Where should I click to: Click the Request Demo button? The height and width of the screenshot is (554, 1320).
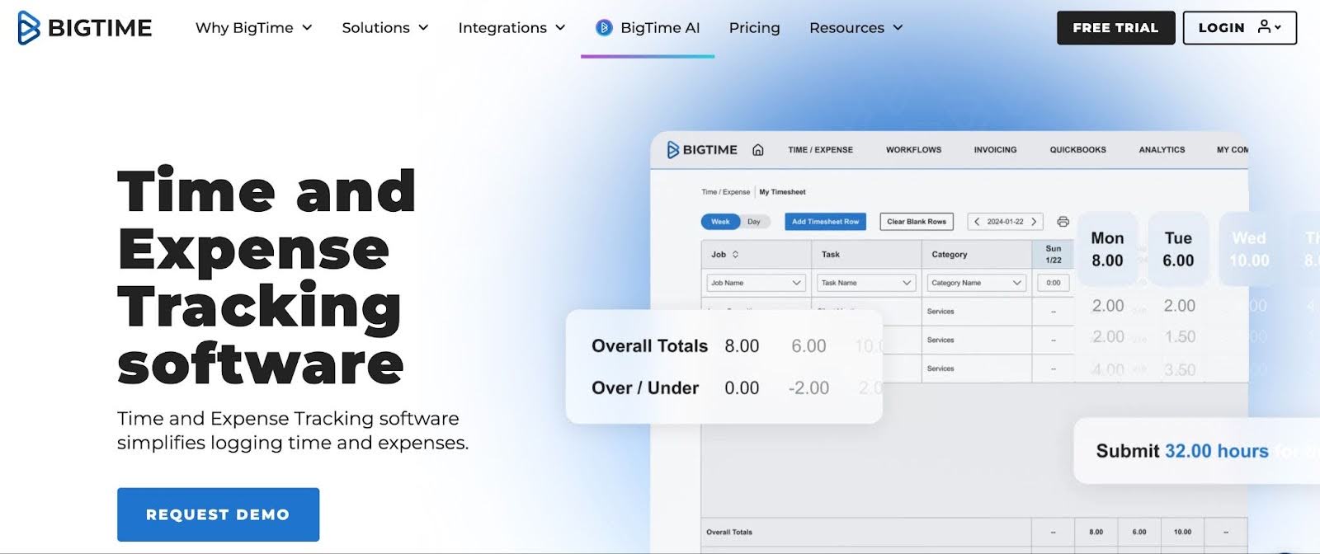(218, 514)
